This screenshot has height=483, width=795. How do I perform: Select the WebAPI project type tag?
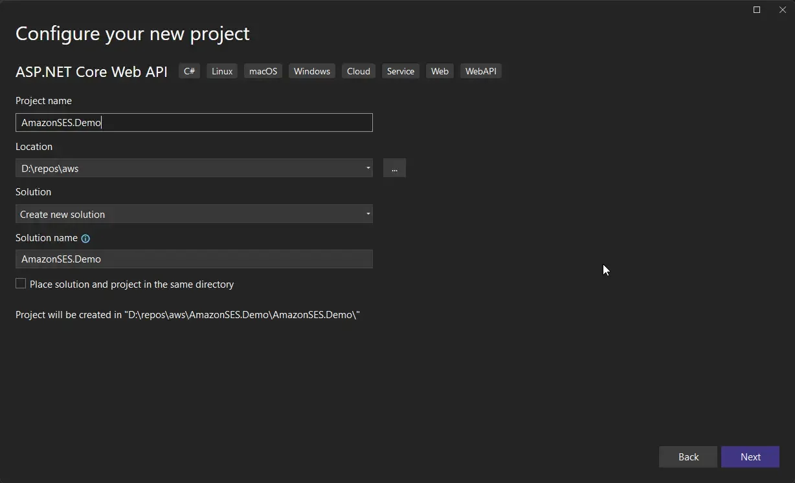coord(480,71)
